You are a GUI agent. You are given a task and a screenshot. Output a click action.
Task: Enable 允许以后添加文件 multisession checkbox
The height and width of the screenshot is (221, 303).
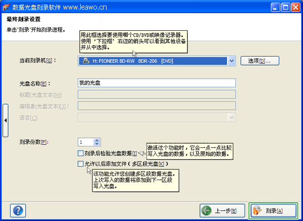tap(80, 164)
